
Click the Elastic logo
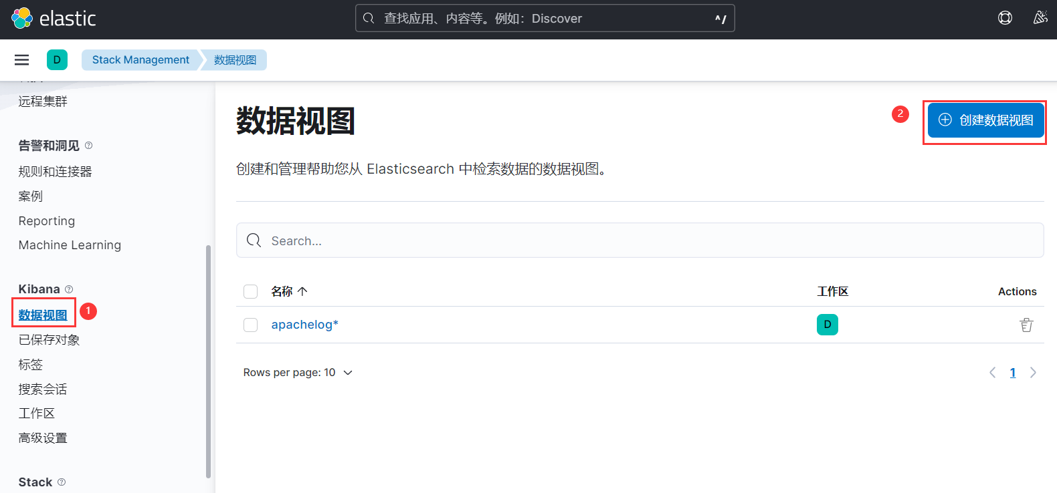pyautogui.click(x=54, y=18)
